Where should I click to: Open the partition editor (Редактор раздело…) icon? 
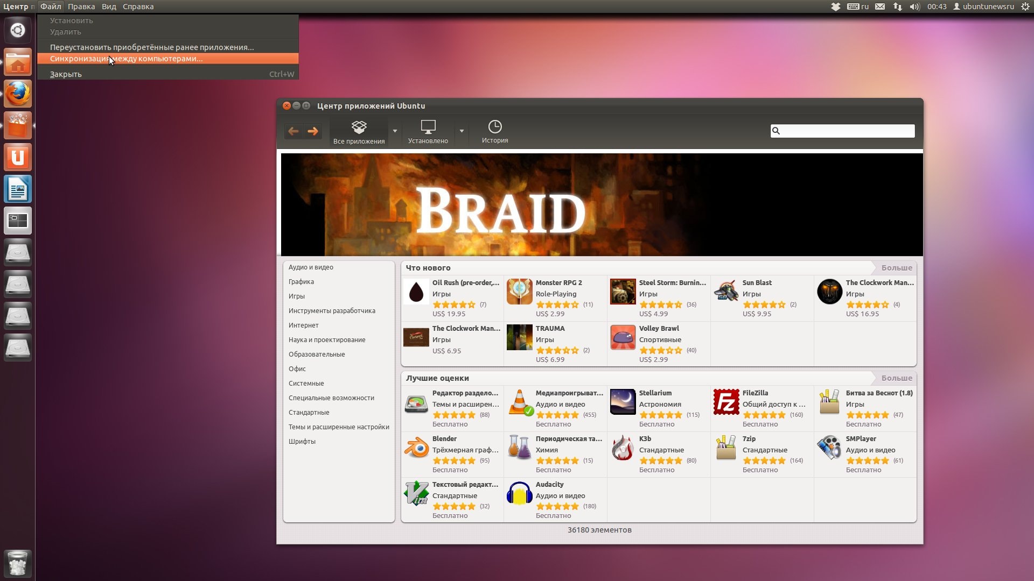coord(416,402)
